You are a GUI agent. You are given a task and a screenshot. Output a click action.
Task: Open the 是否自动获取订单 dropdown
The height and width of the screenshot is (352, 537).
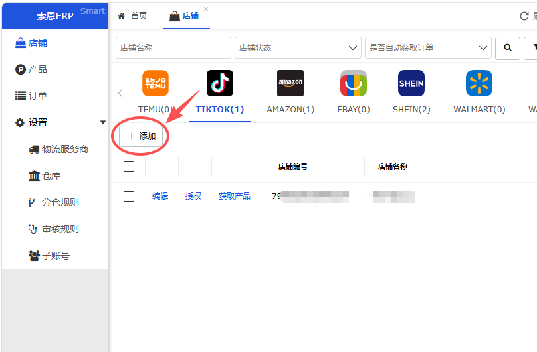coord(428,48)
